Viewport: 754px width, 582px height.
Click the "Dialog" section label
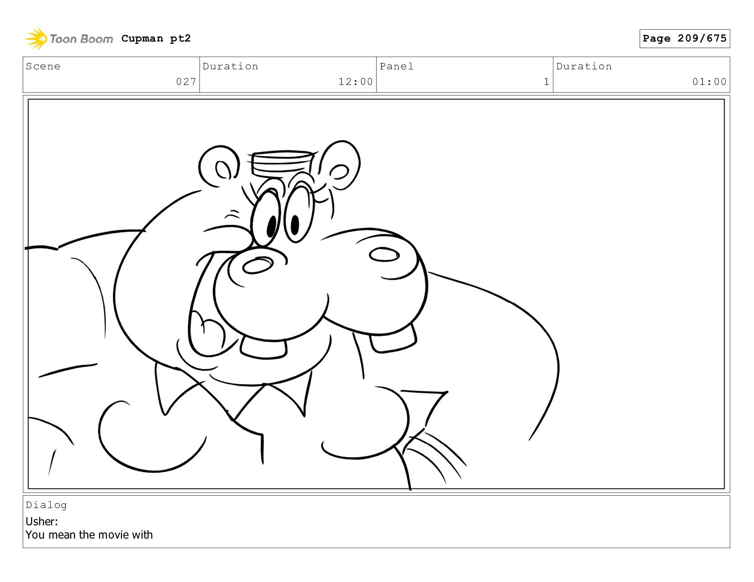point(46,505)
